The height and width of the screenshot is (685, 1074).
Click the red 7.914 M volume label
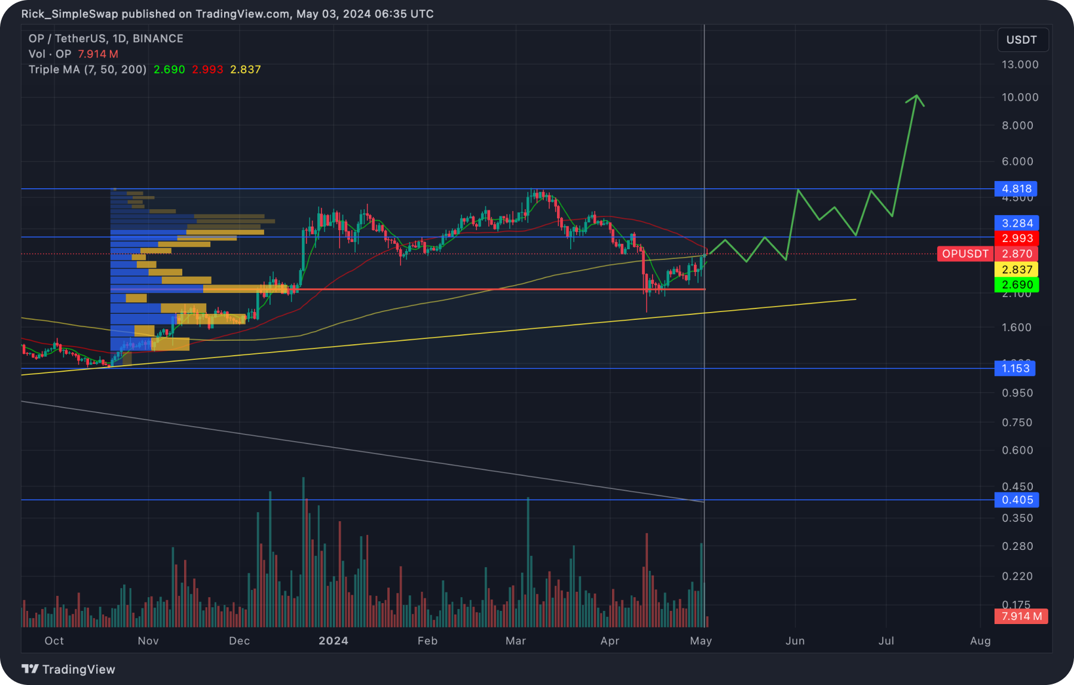1021,616
